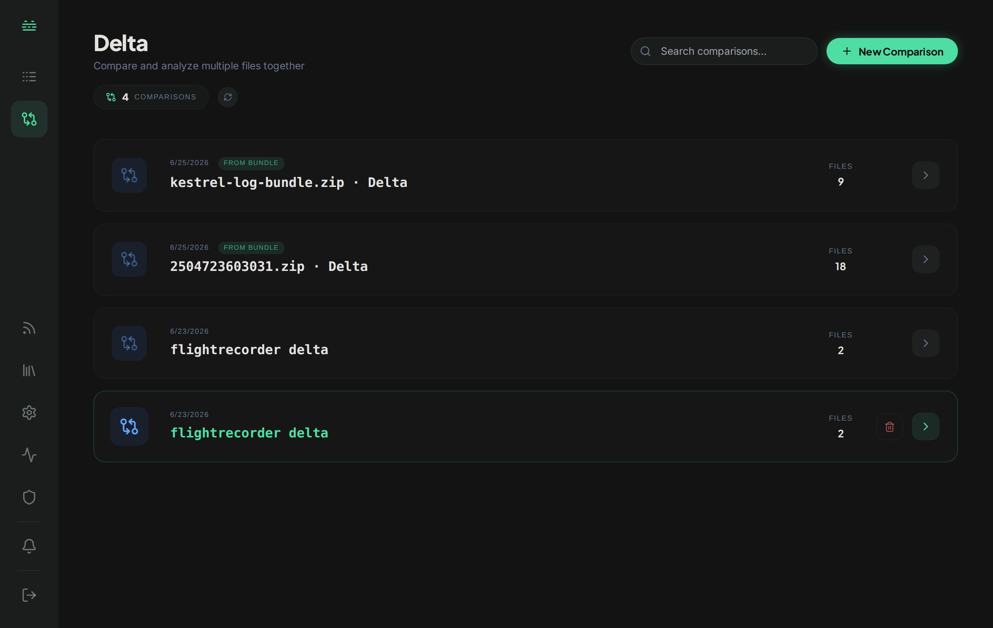Open the shield security sidebar icon
The height and width of the screenshot is (628, 993).
point(29,497)
